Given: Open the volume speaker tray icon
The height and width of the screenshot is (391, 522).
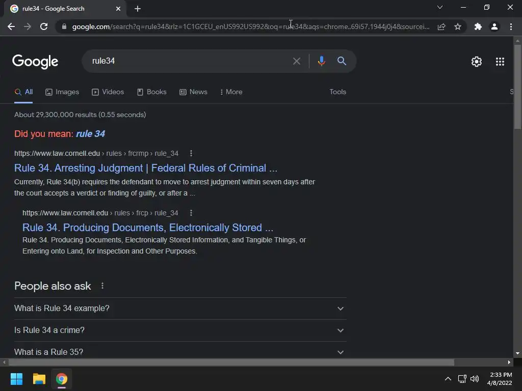Looking at the screenshot, I should click(475, 379).
